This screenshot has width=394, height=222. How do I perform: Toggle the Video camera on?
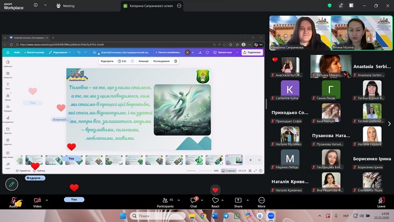click(37, 201)
